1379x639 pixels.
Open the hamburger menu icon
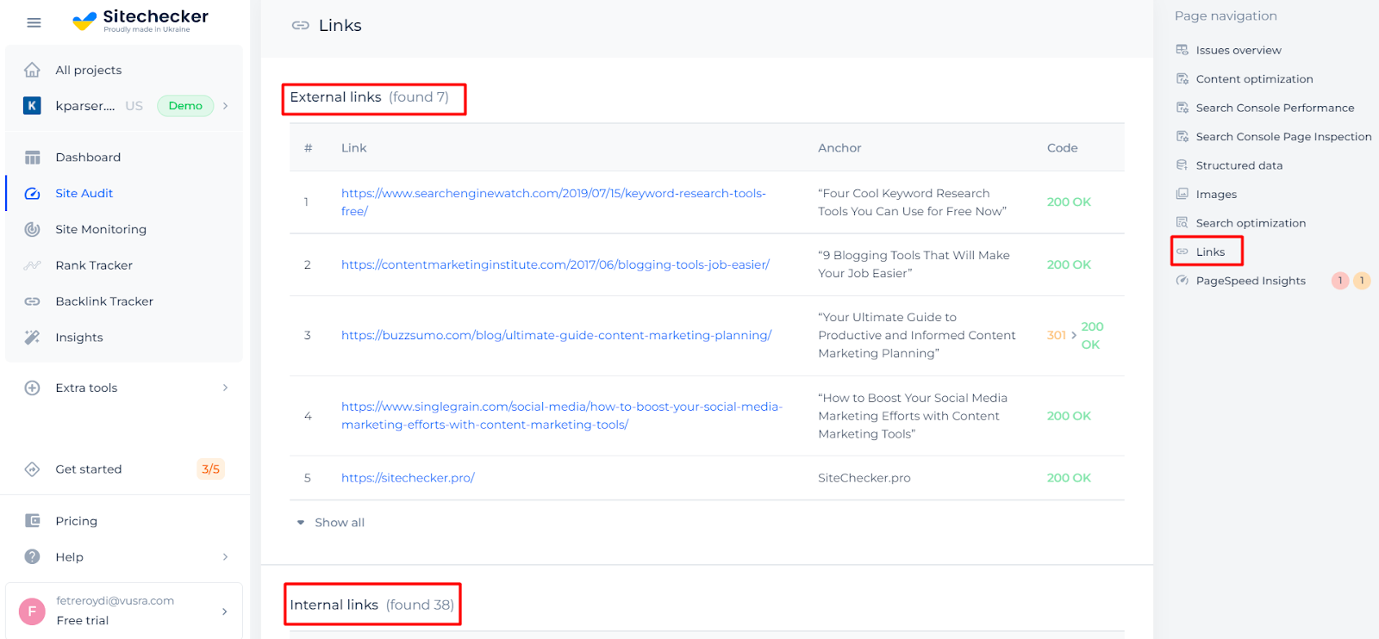tap(34, 22)
